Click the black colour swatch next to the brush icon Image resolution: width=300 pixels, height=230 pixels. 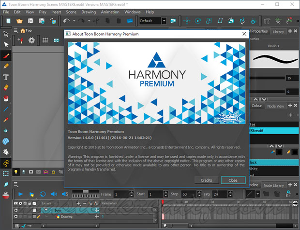coord(279,152)
